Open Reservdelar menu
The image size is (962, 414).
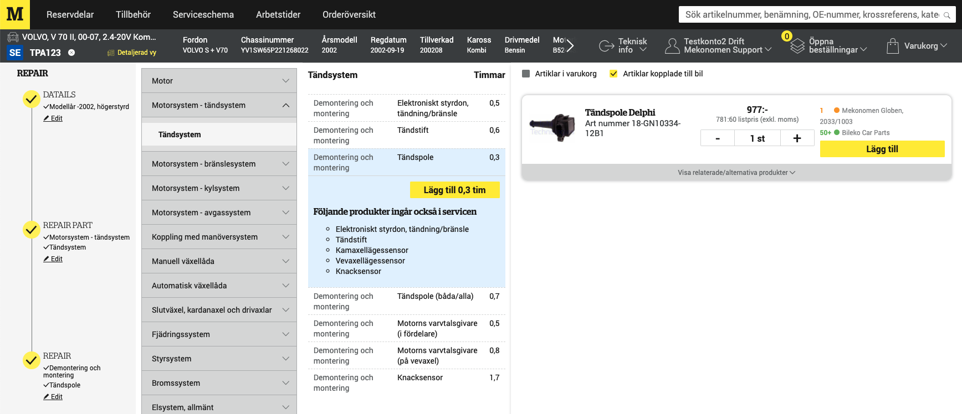point(70,14)
